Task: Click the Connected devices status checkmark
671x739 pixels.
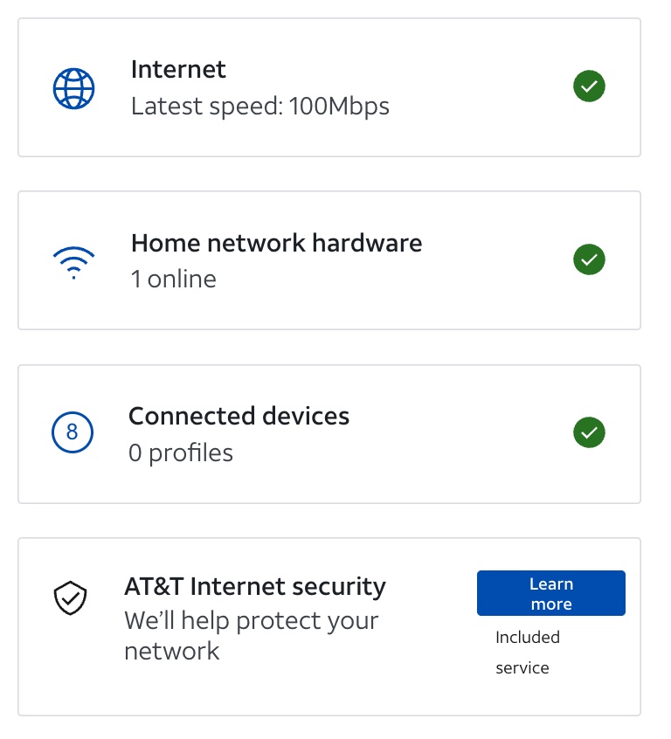Action: click(x=589, y=432)
